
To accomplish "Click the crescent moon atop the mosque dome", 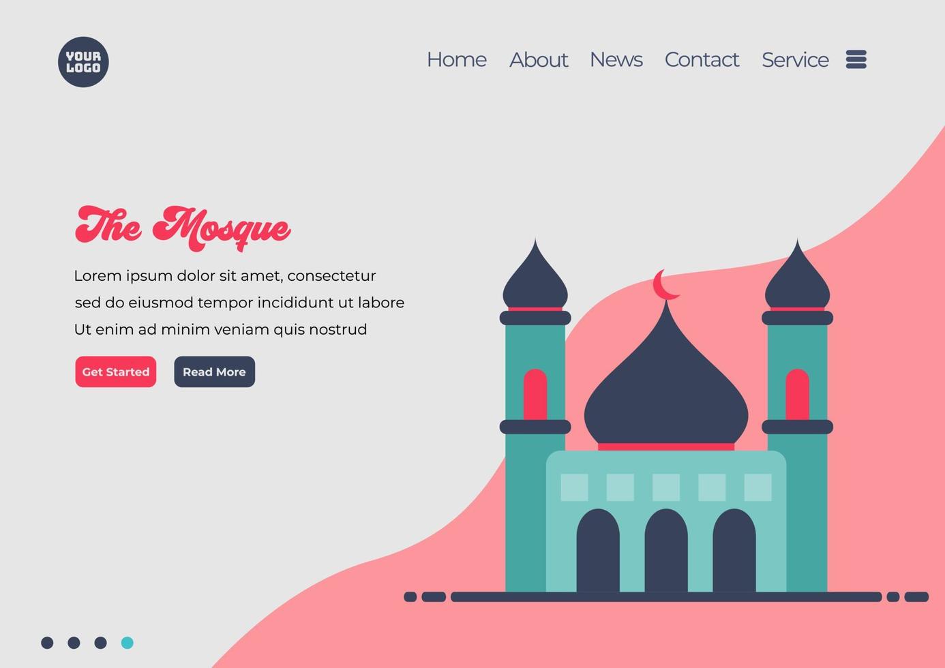I will point(665,285).
